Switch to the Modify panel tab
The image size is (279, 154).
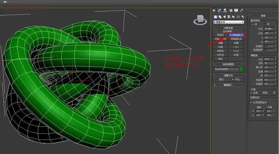(220, 11)
